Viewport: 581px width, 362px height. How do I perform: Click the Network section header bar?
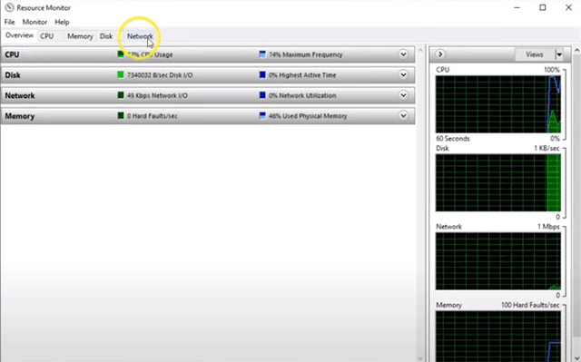pos(208,95)
